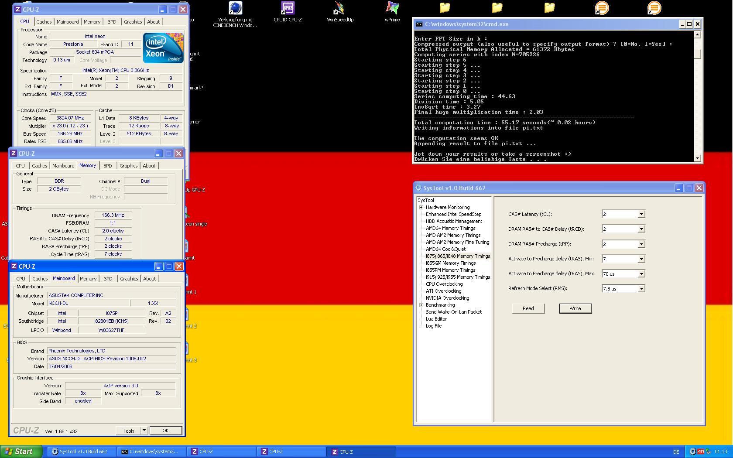This screenshot has width=733, height=458.
Task: Click the Write button in SysTool
Action: tap(575, 308)
